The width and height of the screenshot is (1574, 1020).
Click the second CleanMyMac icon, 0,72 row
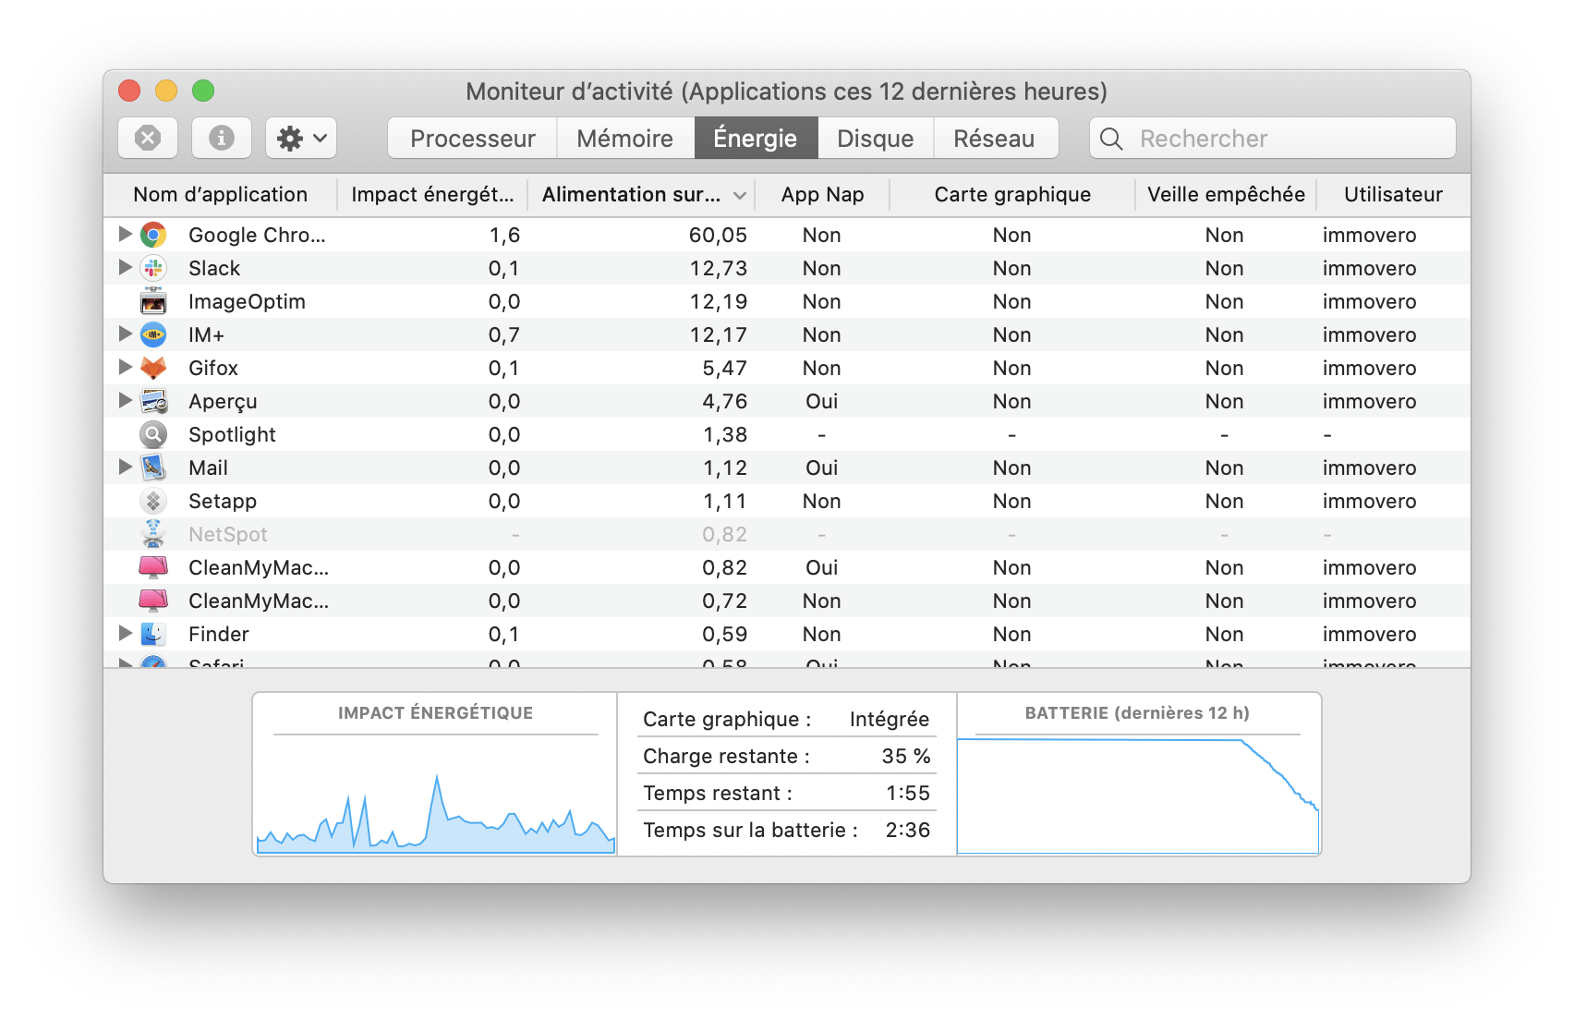coord(153,601)
